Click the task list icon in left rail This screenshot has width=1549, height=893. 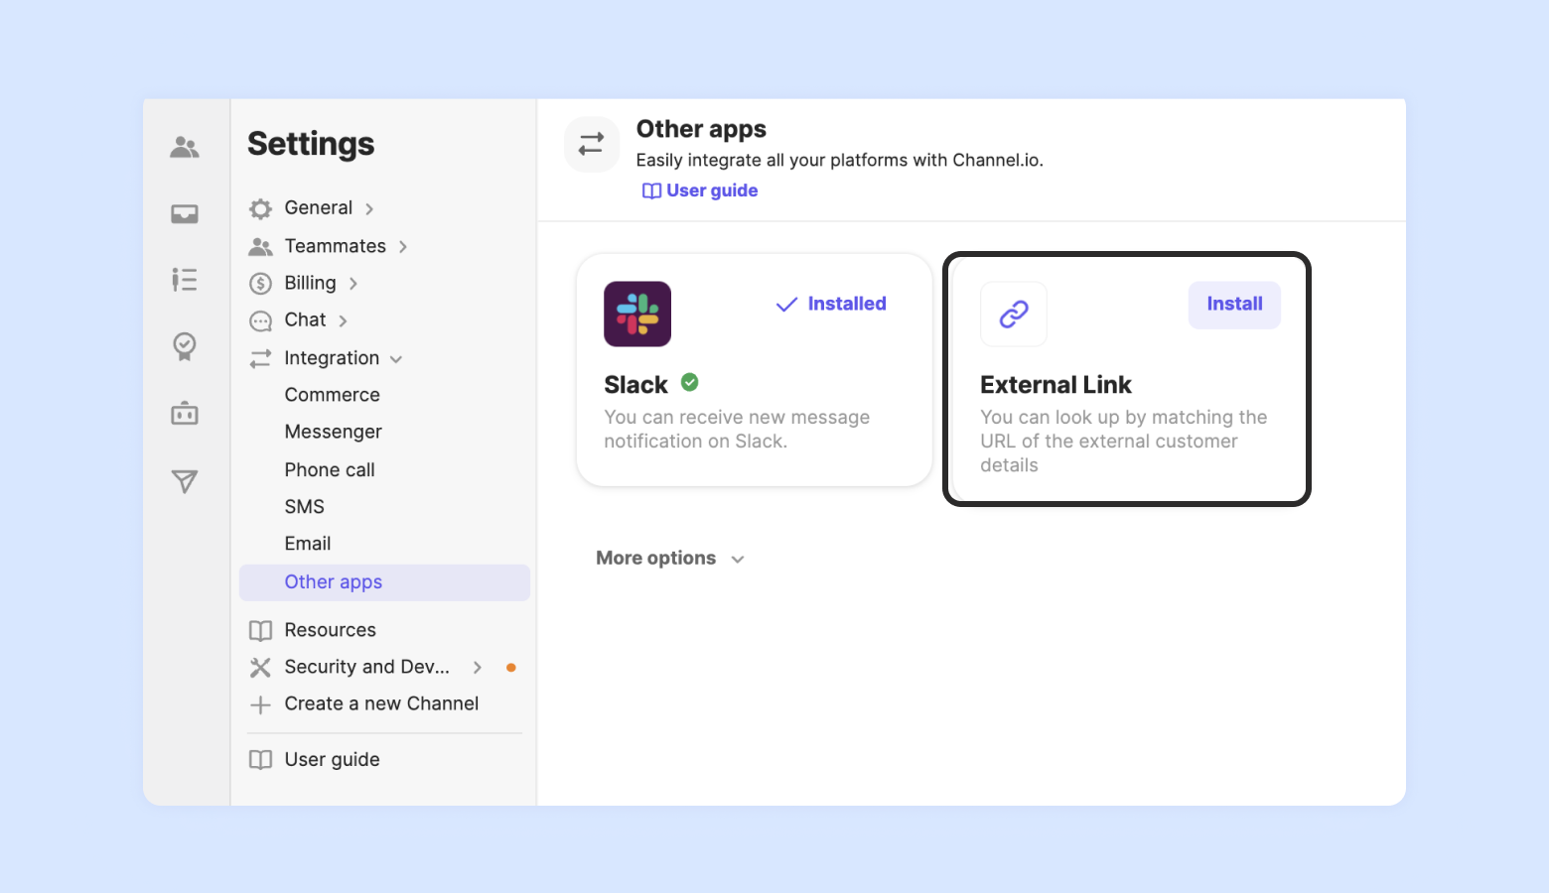tap(185, 280)
